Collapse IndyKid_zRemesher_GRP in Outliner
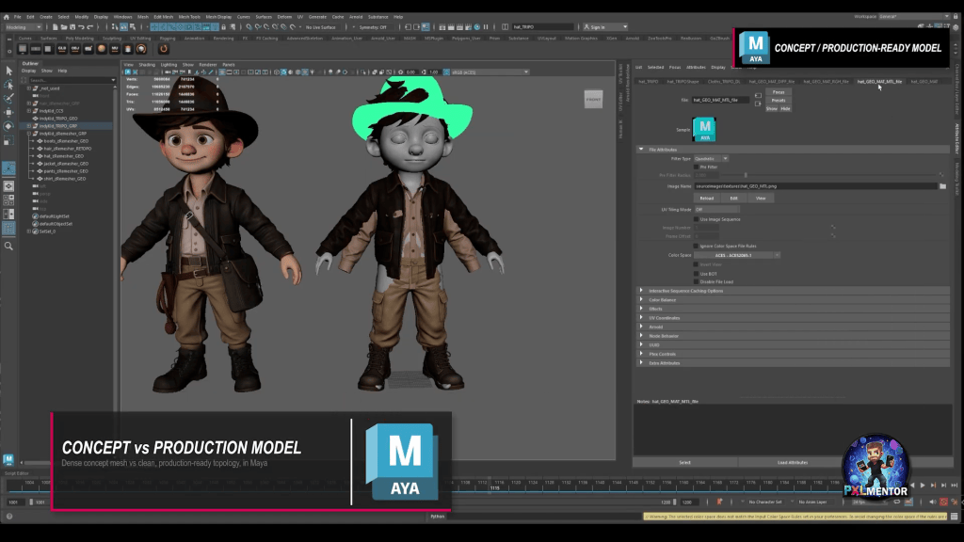 click(29, 134)
